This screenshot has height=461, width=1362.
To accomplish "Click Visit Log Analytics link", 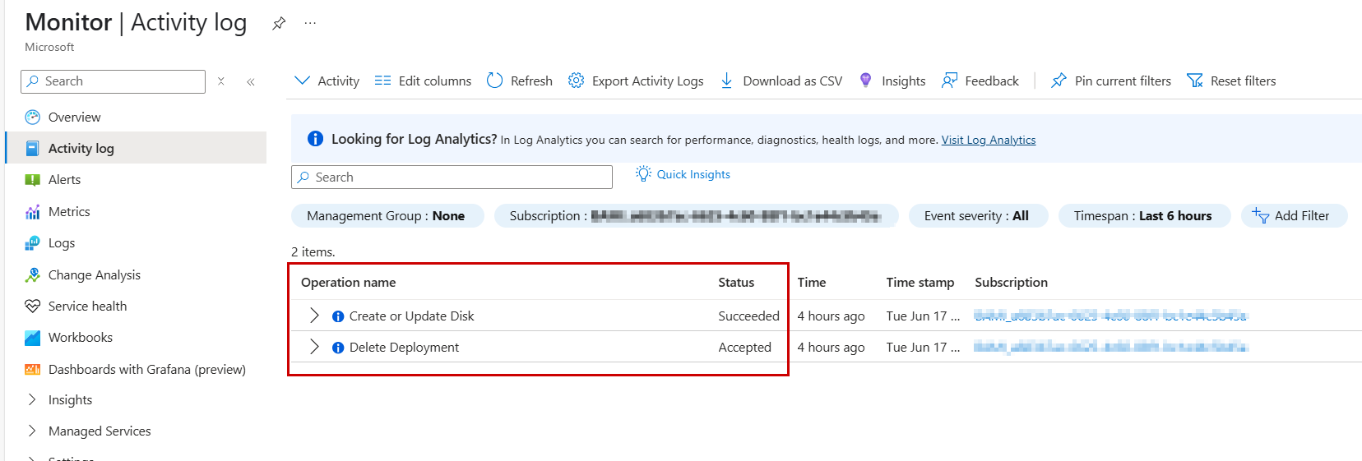I will tap(989, 140).
